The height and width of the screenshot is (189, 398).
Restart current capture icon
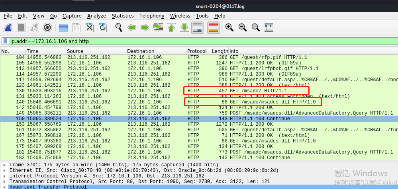tap(34, 27)
